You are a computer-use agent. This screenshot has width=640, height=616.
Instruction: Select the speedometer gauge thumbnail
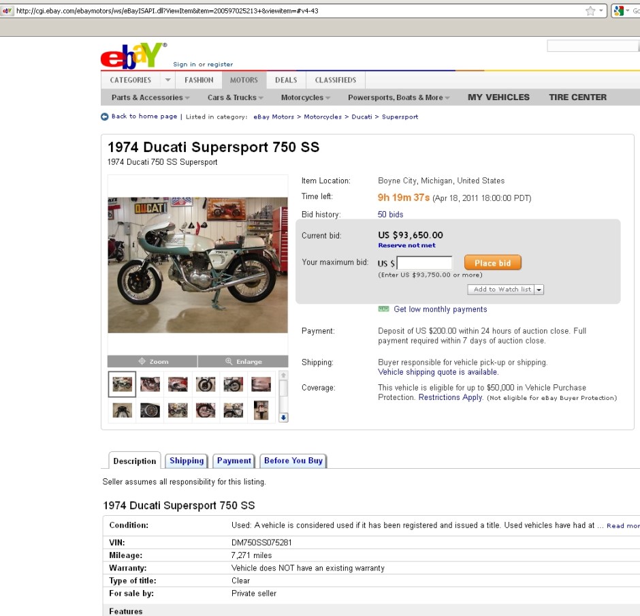tap(150, 410)
